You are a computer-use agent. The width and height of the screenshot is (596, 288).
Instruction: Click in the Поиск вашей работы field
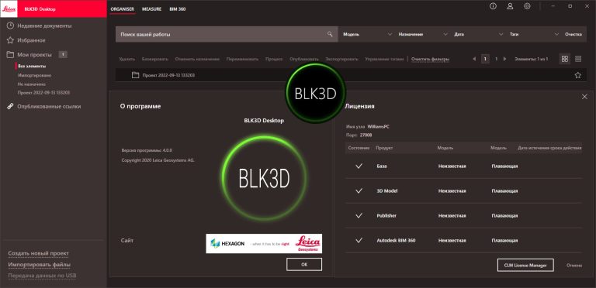coord(227,34)
